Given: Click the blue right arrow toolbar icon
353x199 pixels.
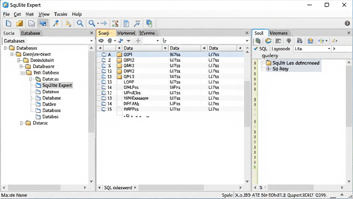Looking at the screenshot, I should click(x=103, y=23).
